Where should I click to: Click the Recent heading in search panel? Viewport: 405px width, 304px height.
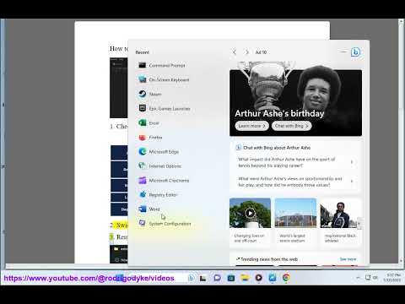(x=142, y=52)
